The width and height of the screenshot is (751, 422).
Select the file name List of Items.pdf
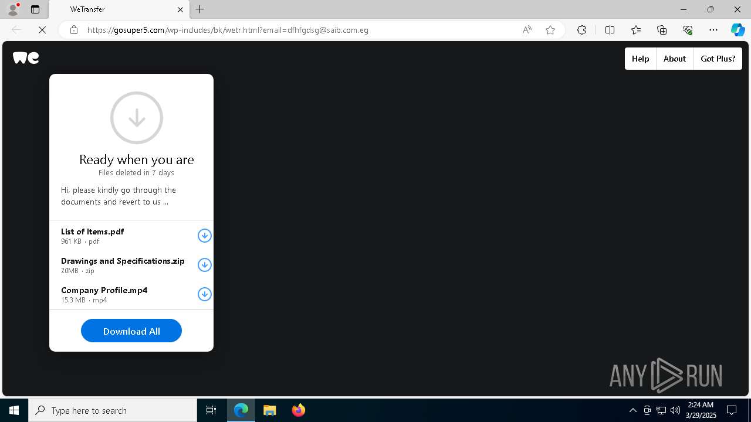[92, 232]
